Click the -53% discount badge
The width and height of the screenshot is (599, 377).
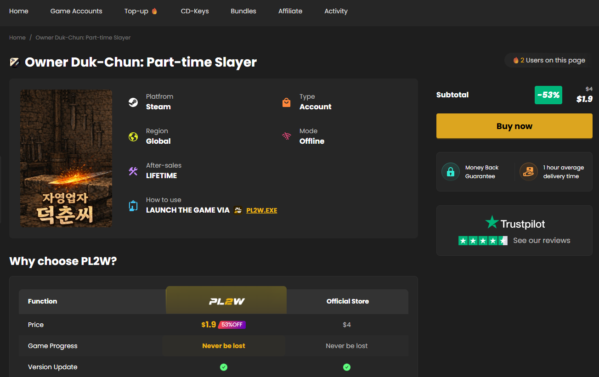click(x=548, y=95)
